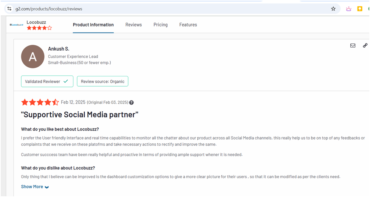Click the User friendly interface paragraph

pyautogui.click(x=193, y=141)
